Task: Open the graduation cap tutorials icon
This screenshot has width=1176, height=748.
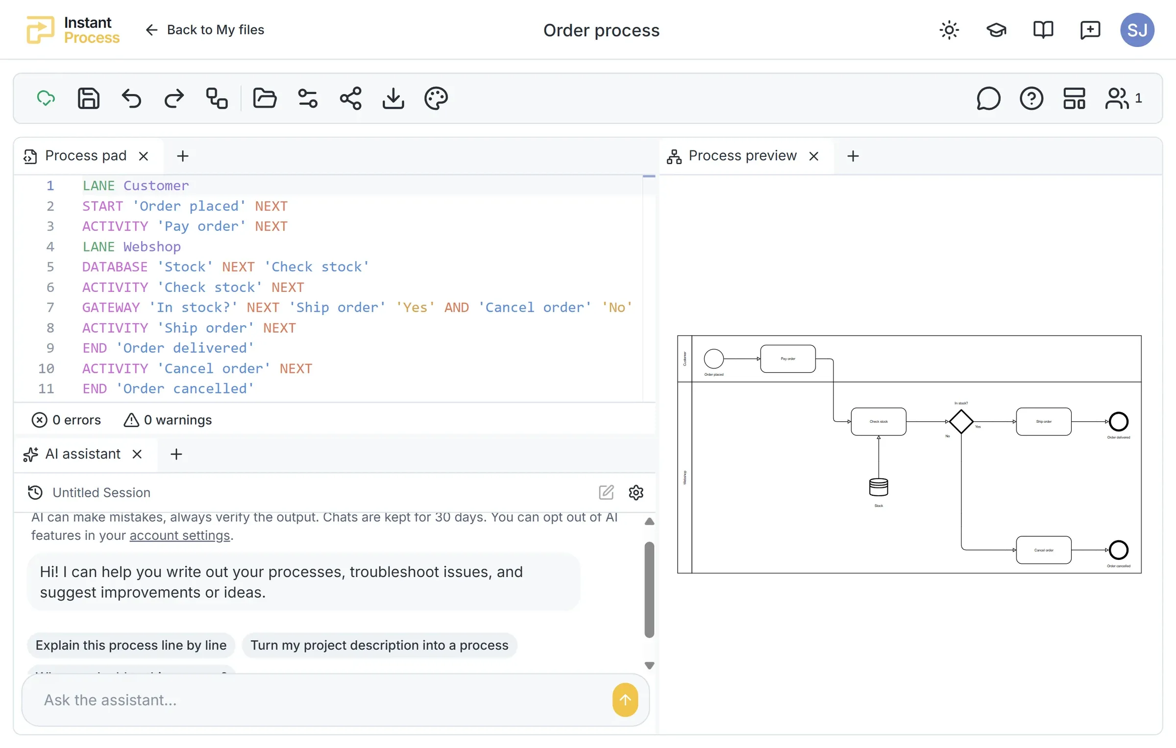Action: [x=996, y=30]
